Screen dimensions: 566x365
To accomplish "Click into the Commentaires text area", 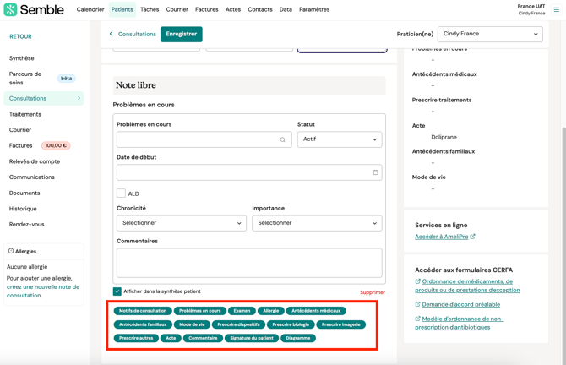I will [249, 263].
